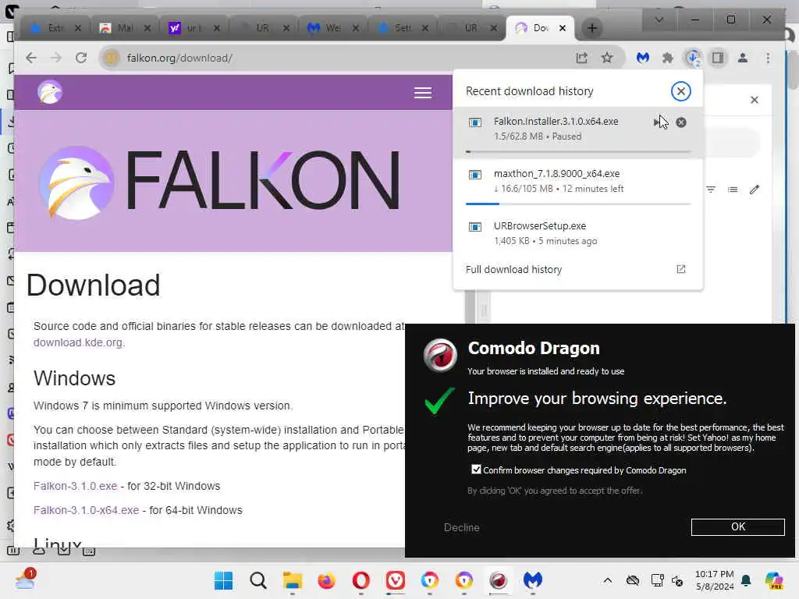Open a new tab with plus button
Viewport: 799px width, 599px height.
click(x=591, y=28)
